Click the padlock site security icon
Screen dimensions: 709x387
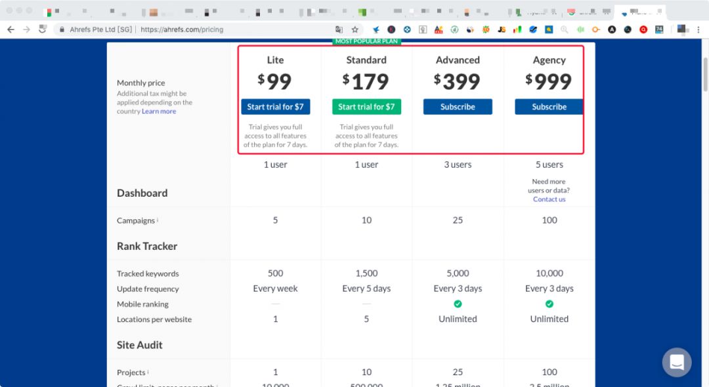point(62,30)
